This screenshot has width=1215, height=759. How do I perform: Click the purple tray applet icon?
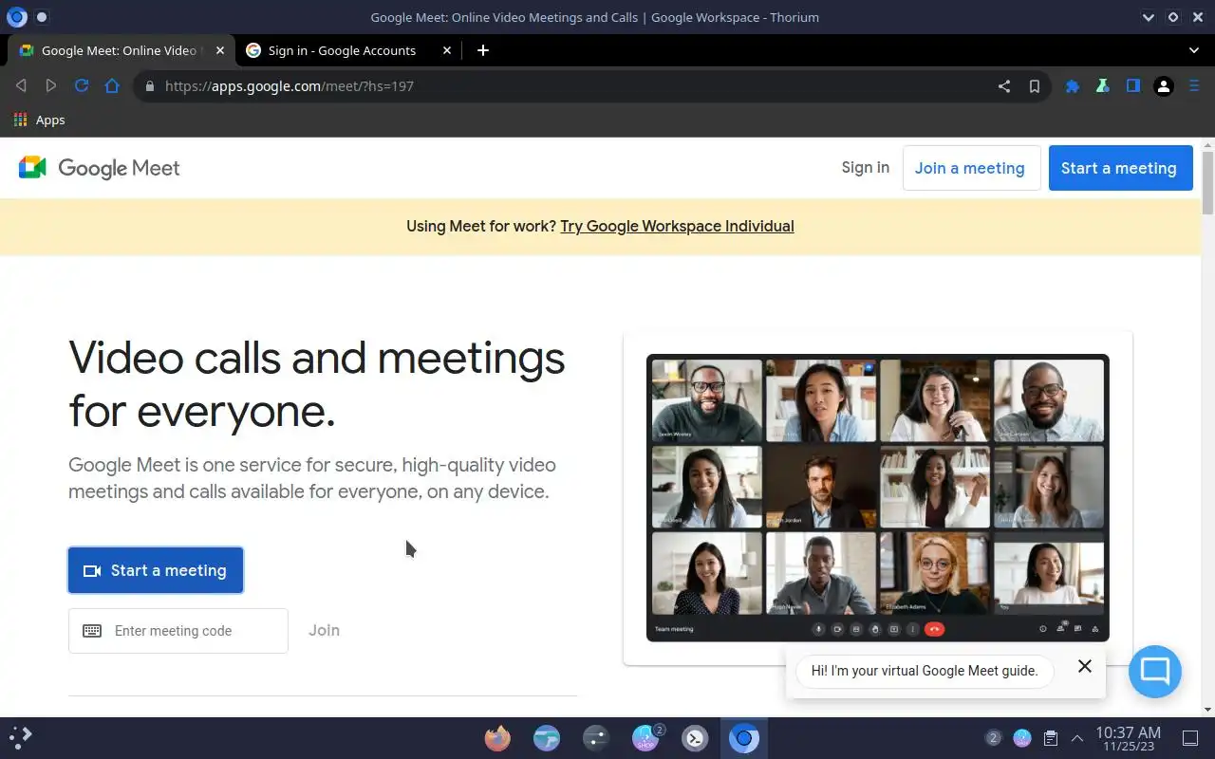pyautogui.click(x=1022, y=737)
